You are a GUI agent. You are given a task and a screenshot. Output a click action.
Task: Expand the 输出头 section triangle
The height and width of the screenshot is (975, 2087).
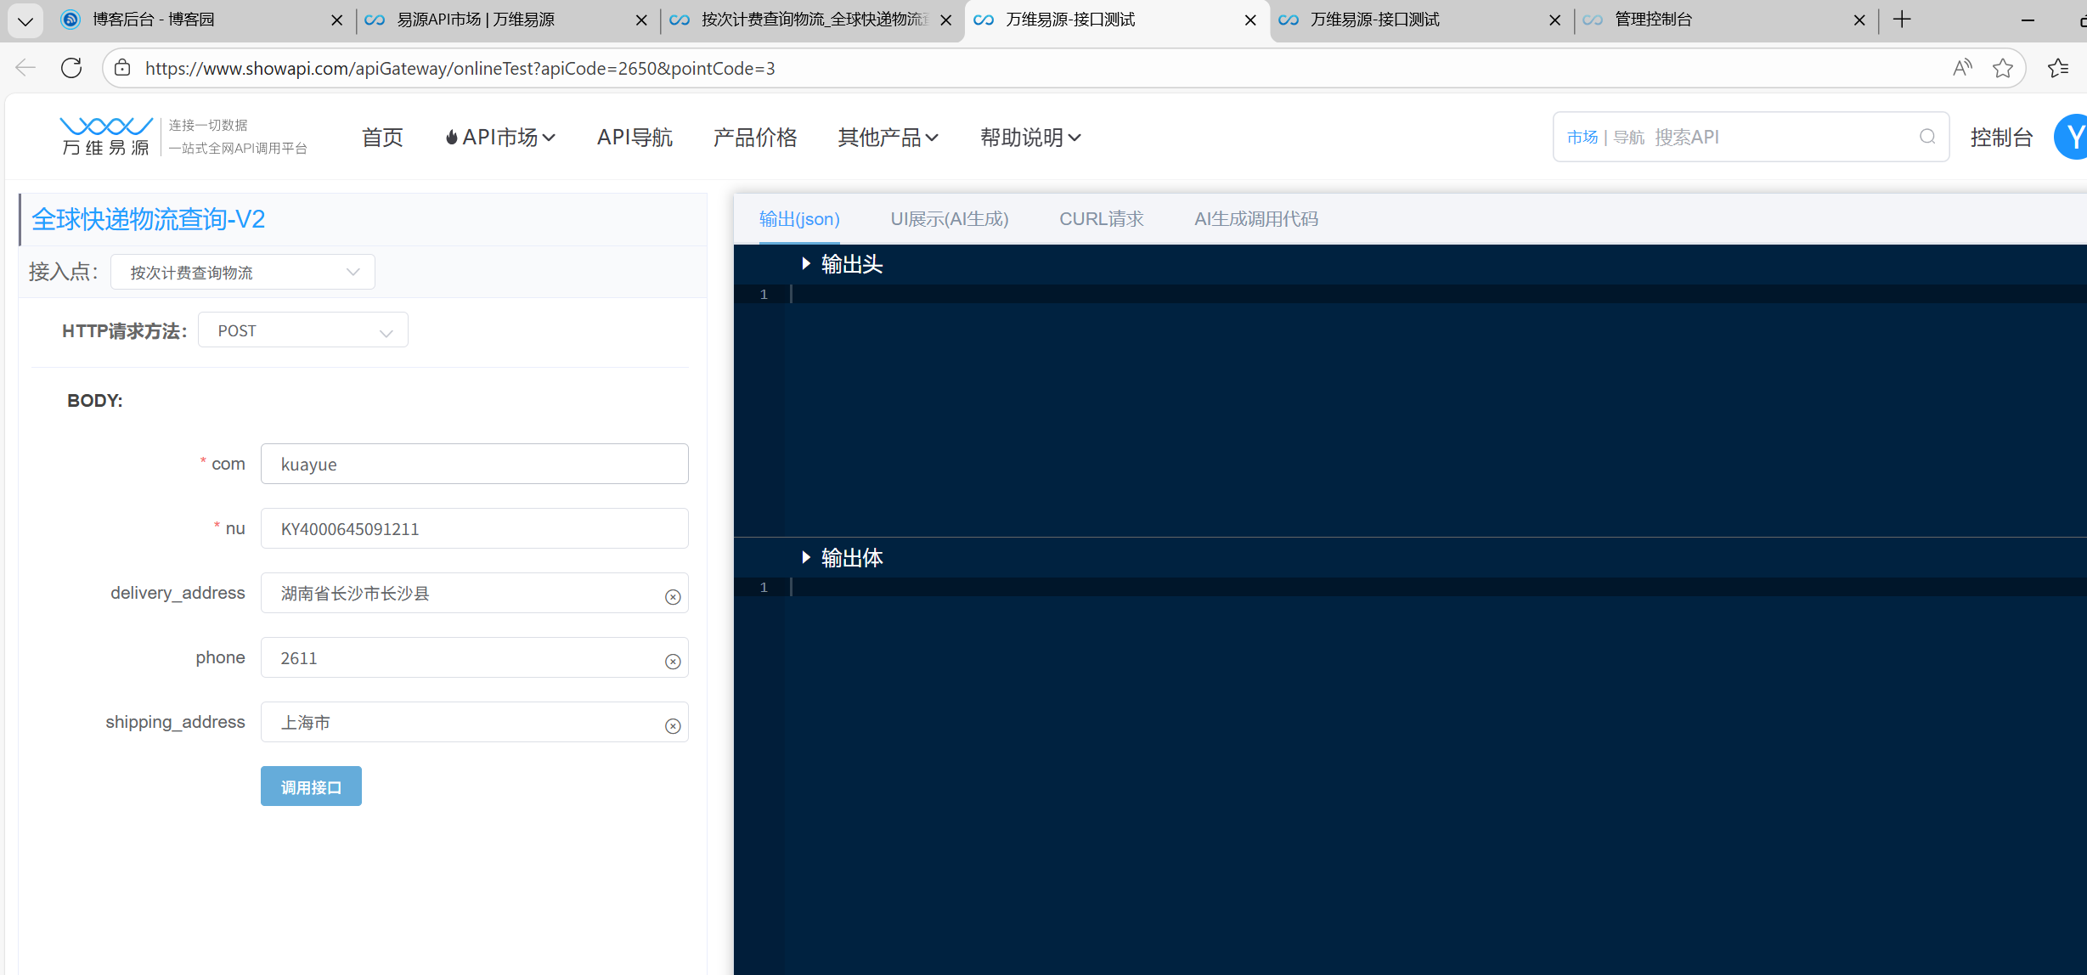click(x=806, y=264)
